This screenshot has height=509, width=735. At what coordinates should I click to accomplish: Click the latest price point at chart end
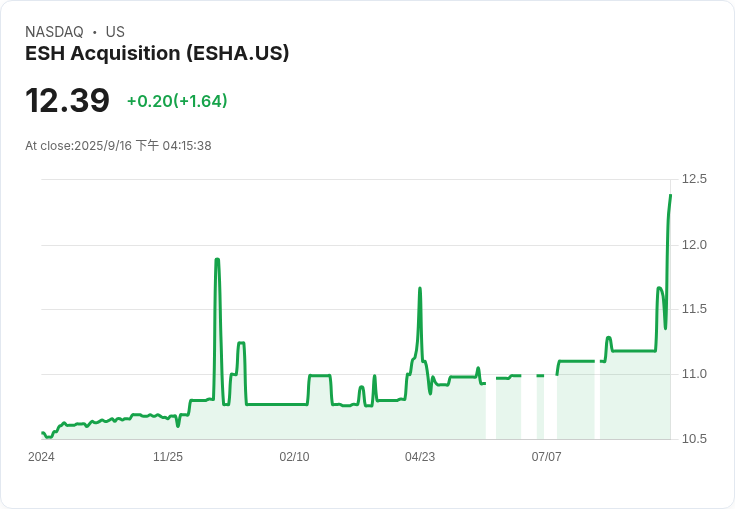670,195
